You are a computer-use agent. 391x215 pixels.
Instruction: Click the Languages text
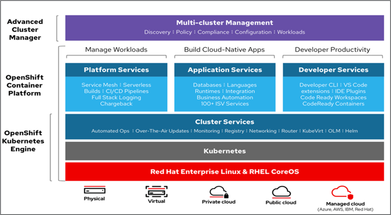tap(242, 85)
